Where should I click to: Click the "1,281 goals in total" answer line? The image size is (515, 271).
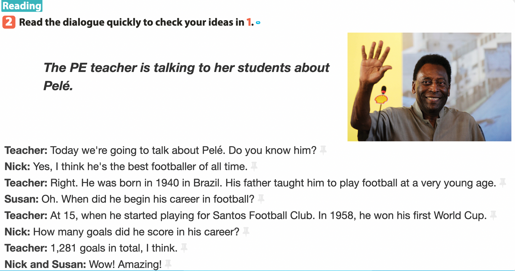point(114,248)
